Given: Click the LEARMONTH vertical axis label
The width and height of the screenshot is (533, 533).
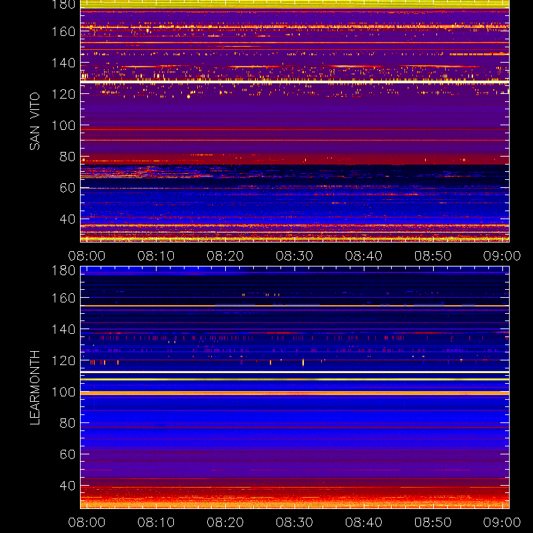Looking at the screenshot, I should point(35,388).
